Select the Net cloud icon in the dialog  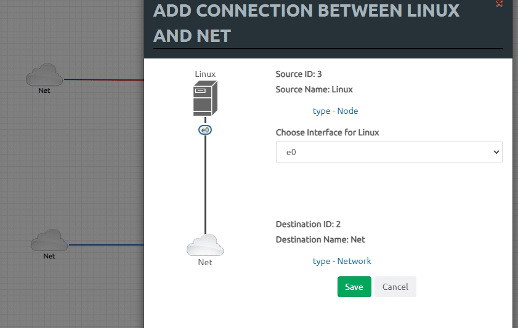tap(205, 245)
